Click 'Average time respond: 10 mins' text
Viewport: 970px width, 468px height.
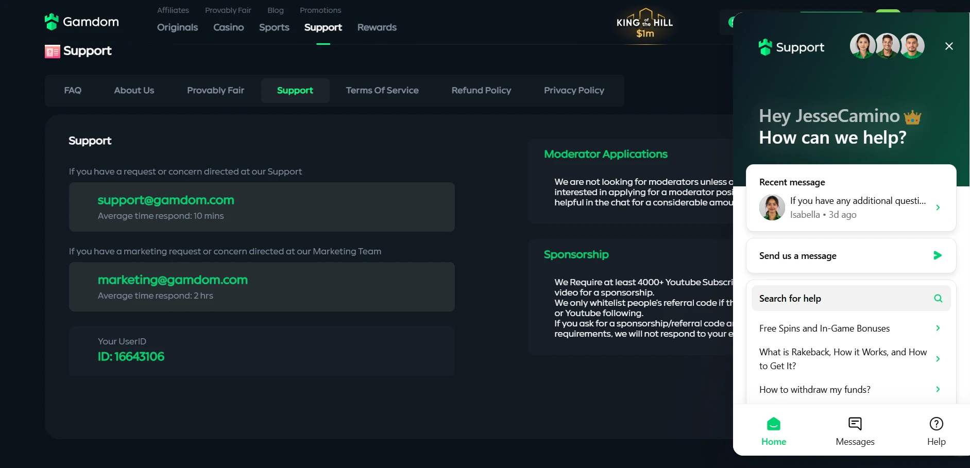pyautogui.click(x=161, y=216)
